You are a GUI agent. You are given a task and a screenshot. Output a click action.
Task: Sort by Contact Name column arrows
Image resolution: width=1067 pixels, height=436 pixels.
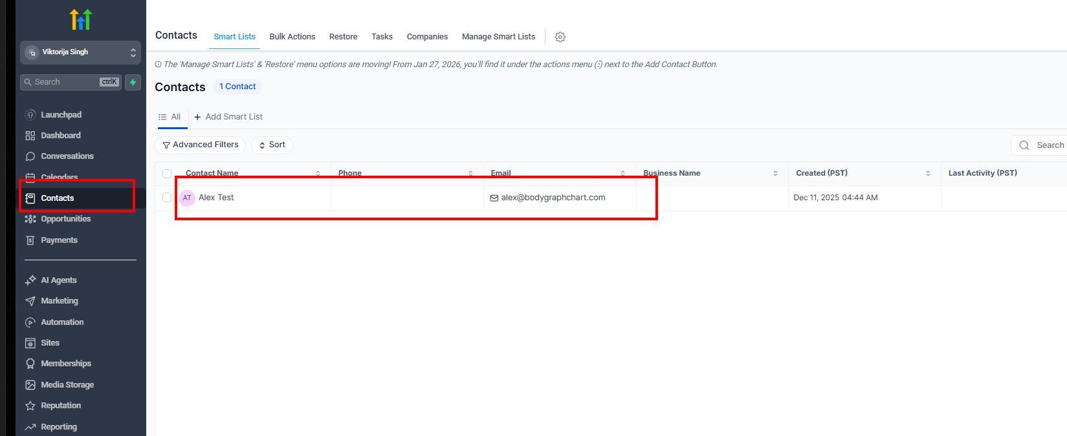coord(318,173)
